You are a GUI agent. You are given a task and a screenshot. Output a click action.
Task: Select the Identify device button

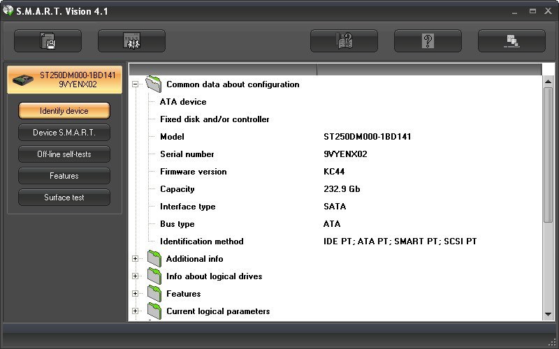click(x=64, y=111)
